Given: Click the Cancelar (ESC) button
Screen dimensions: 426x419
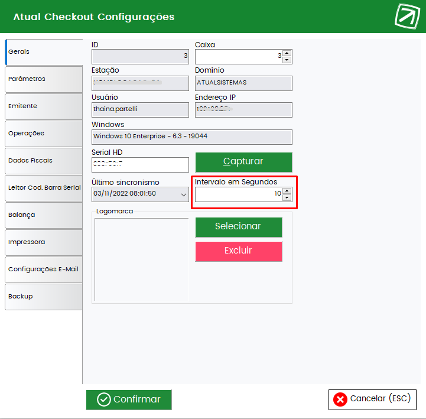Looking at the screenshot, I should point(372,399).
